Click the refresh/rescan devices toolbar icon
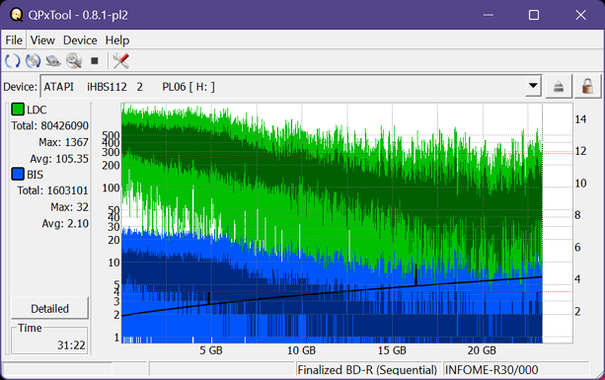The width and height of the screenshot is (605, 380). point(13,61)
